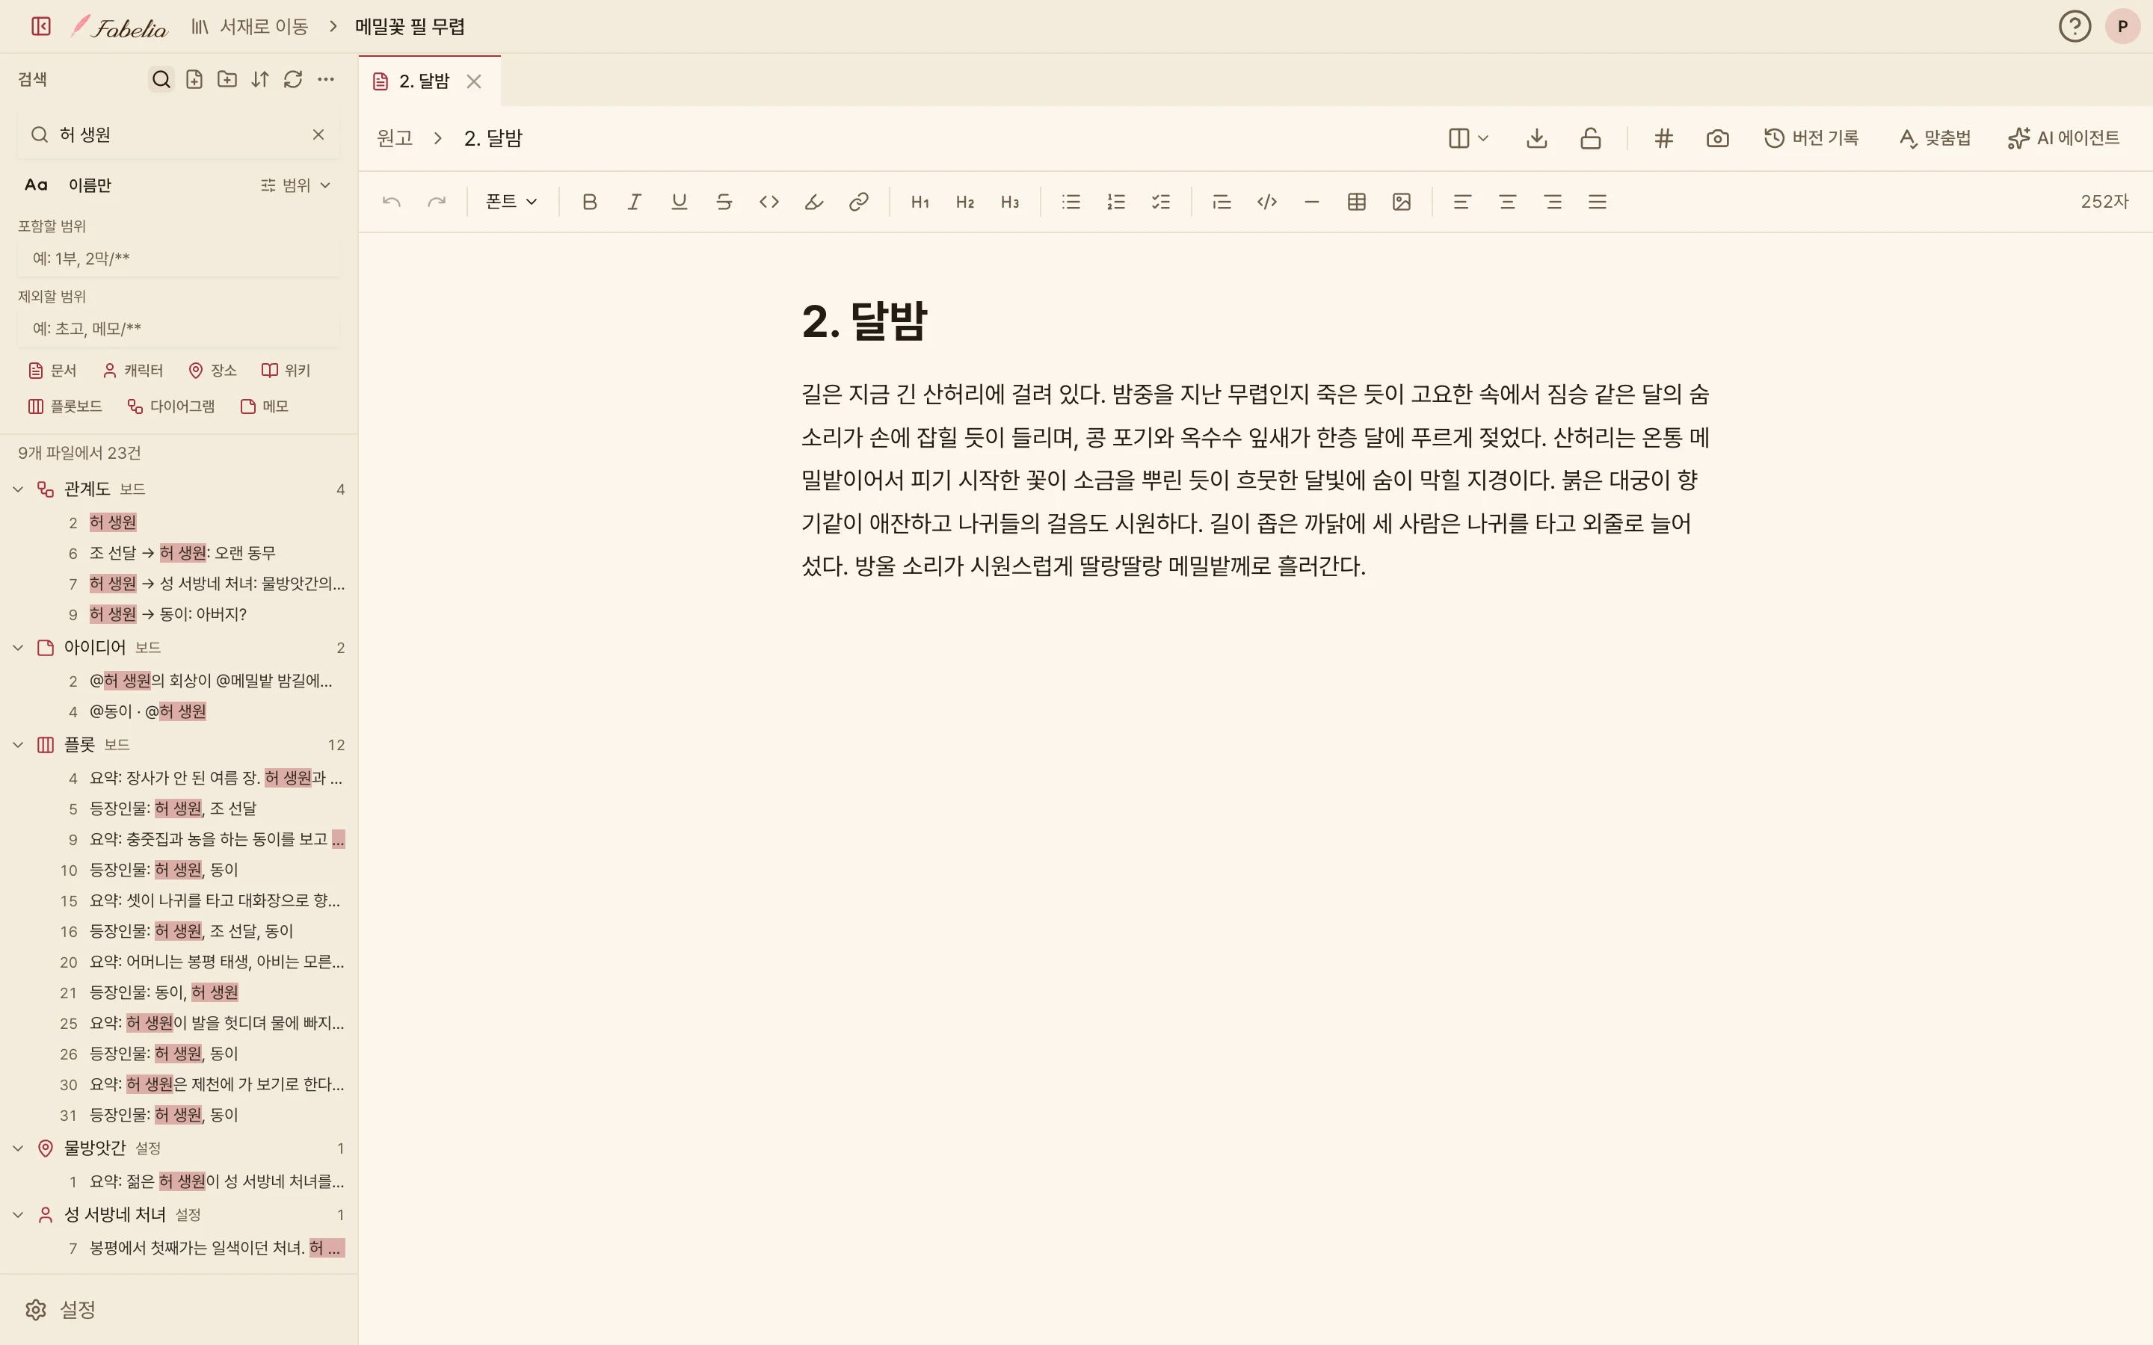The image size is (2153, 1345).
Task: Open the sidebar more options ellipsis
Action: [326, 79]
